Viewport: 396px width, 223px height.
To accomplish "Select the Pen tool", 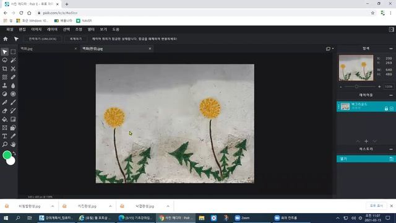I will pos(4,102).
